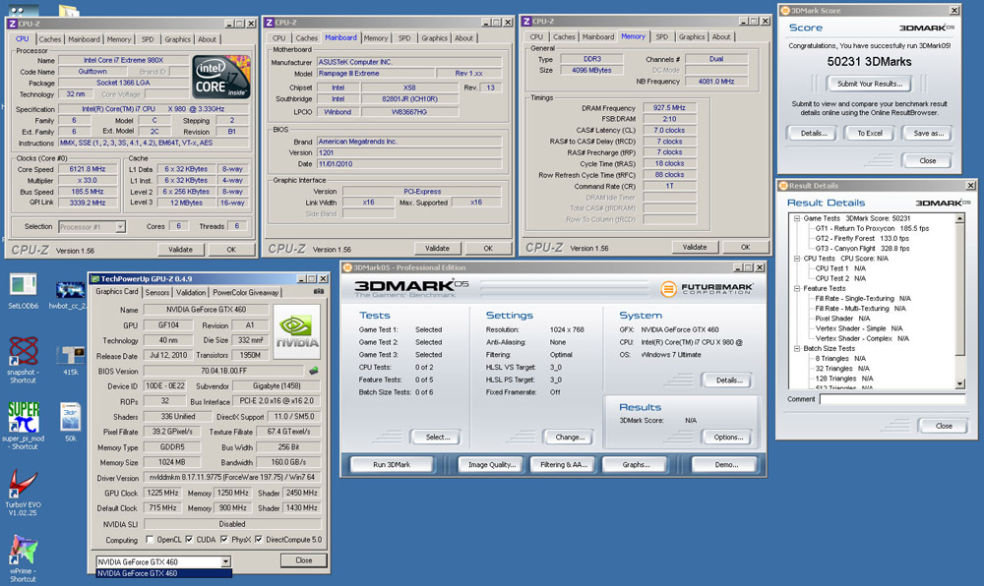This screenshot has height=586, width=984.
Task: Open the Validation tab in GPU-Z
Action: point(191,293)
